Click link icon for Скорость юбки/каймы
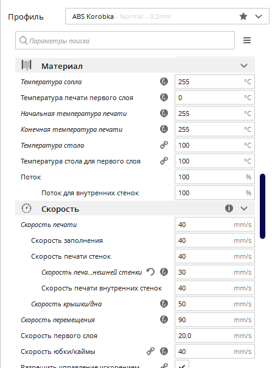The width and height of the screenshot is (272, 368). pos(150,351)
